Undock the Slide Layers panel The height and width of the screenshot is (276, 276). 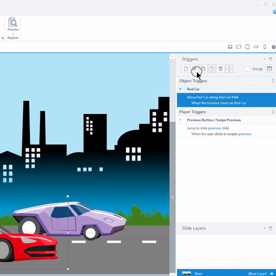click(270, 228)
